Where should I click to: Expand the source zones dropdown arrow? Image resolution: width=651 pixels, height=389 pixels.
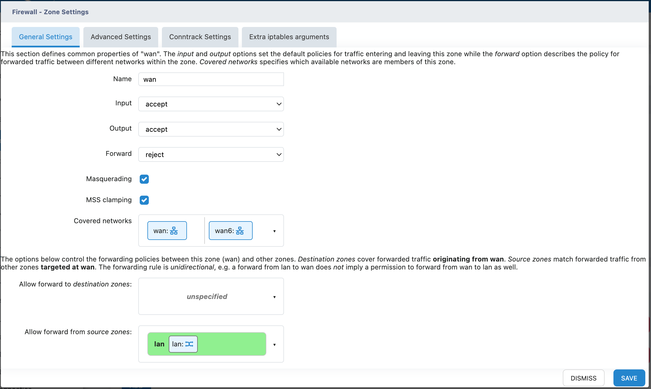point(274,345)
